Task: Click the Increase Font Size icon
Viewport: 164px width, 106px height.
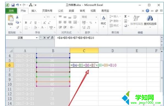Action: (x=44, y=23)
